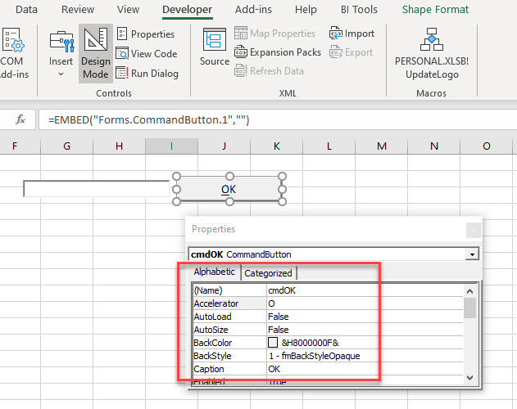Select the Categorized tab in Properties
This screenshot has height=409, width=517.
point(269,273)
